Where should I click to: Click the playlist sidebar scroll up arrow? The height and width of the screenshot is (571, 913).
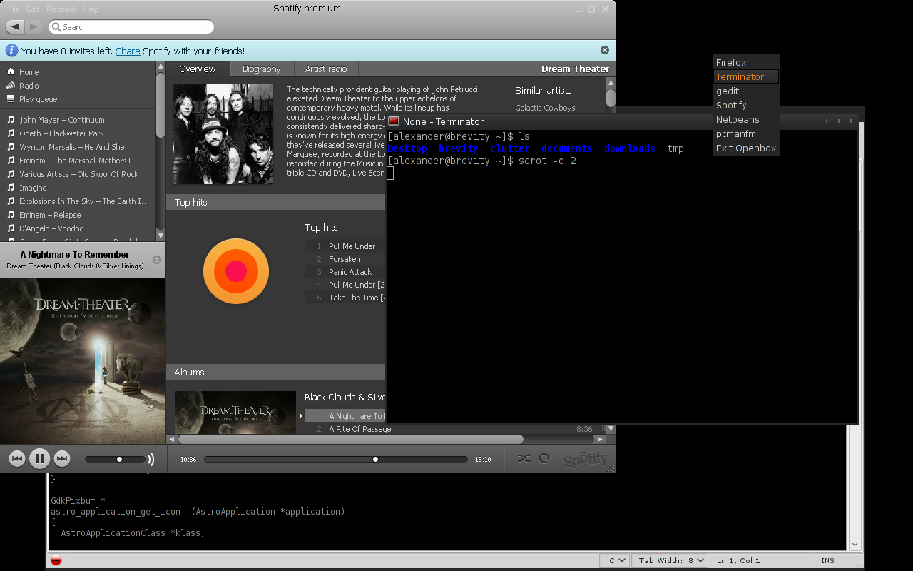coord(160,67)
